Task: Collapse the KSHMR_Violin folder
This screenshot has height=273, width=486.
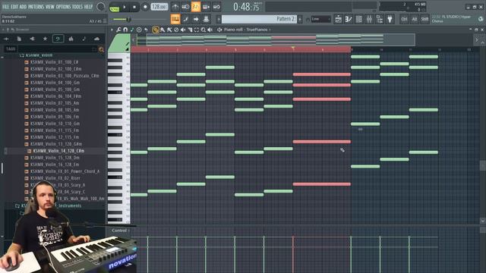Action: [39, 55]
